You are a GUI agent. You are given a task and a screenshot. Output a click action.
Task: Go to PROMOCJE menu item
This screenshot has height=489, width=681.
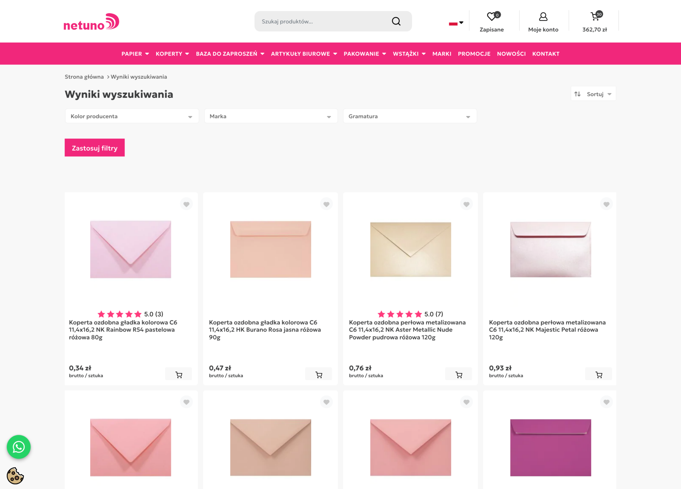pos(474,54)
